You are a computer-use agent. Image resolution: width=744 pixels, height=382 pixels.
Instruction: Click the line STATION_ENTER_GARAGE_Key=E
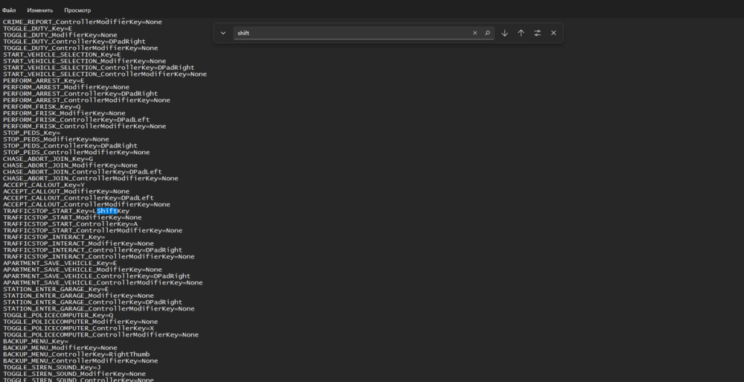(56, 290)
